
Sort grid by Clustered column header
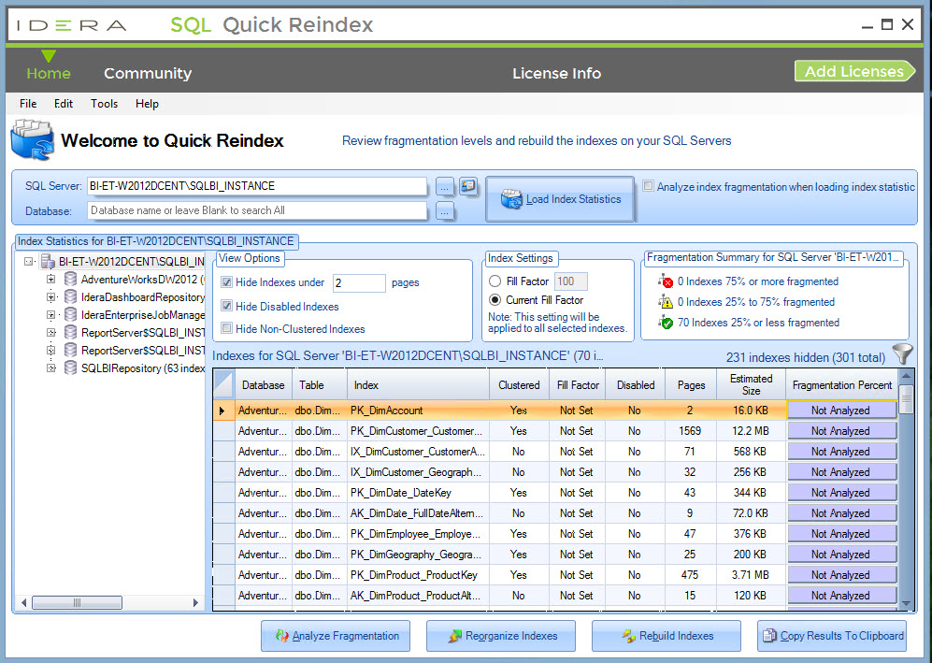(x=518, y=384)
